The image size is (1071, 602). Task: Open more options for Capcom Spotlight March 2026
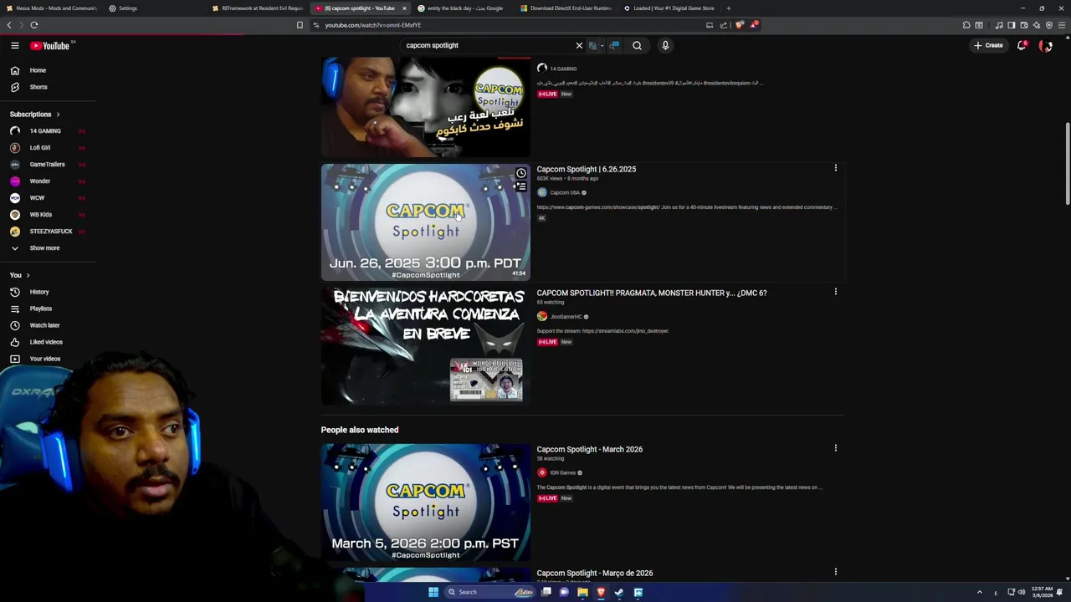coord(835,448)
